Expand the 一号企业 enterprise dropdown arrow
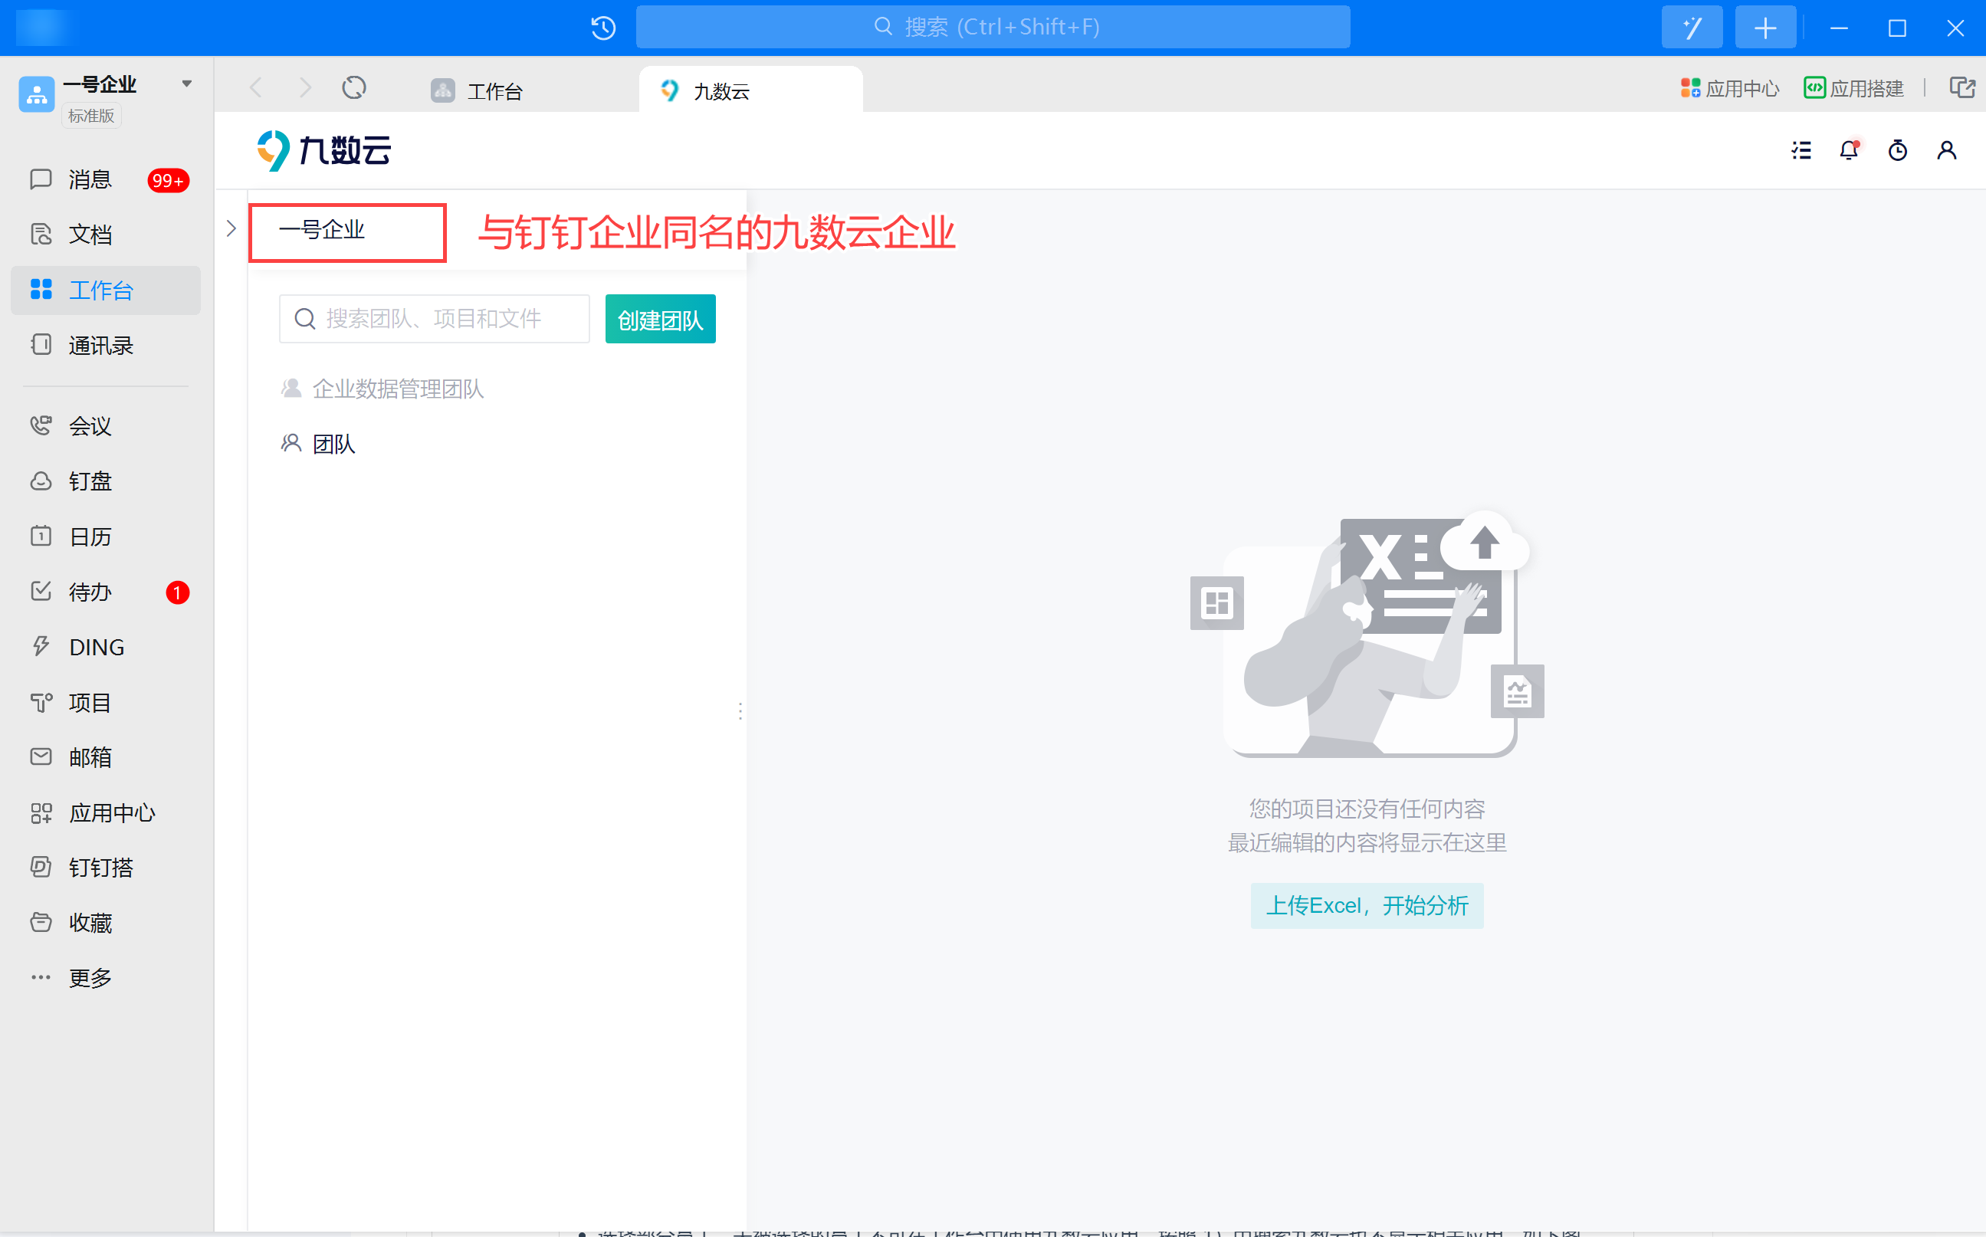 186,84
